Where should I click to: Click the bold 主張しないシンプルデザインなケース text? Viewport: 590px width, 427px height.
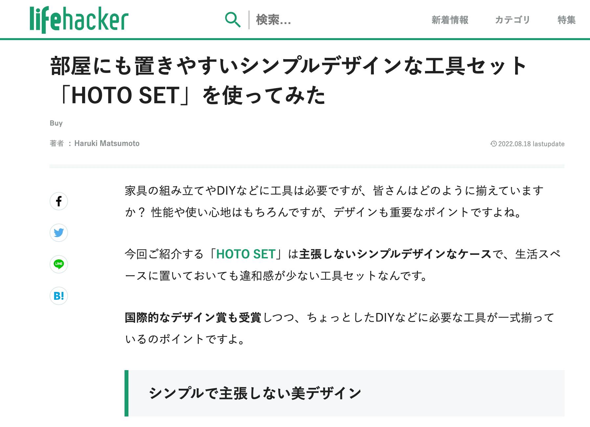tap(395, 254)
